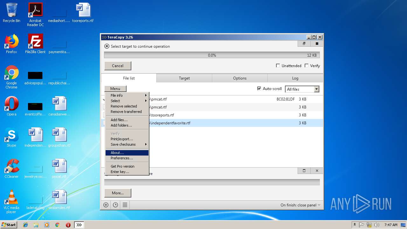
Task: Click the More... button
Action: coord(118,193)
